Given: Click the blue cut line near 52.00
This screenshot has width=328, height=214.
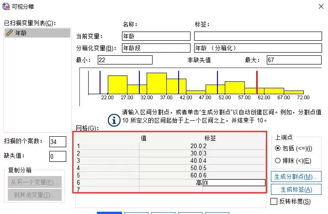Looking at the screenshot, I should [x=217, y=82].
